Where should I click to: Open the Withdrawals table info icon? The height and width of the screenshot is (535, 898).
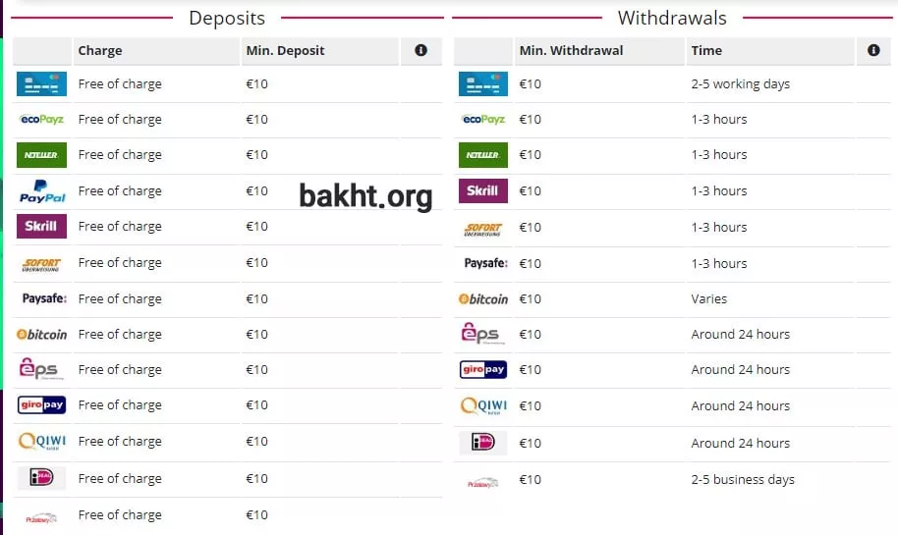tap(873, 50)
